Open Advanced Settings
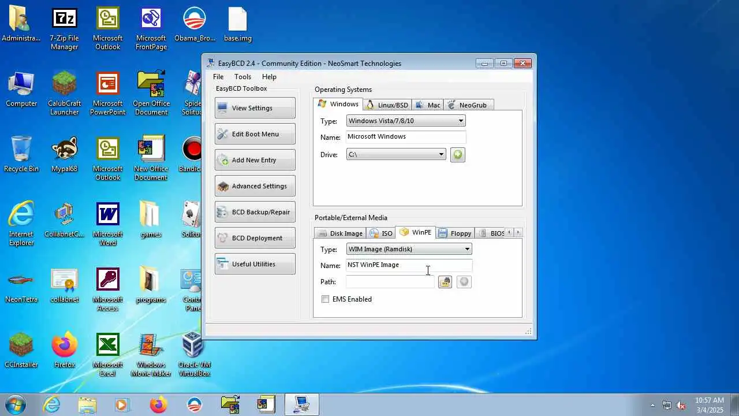 255,186
